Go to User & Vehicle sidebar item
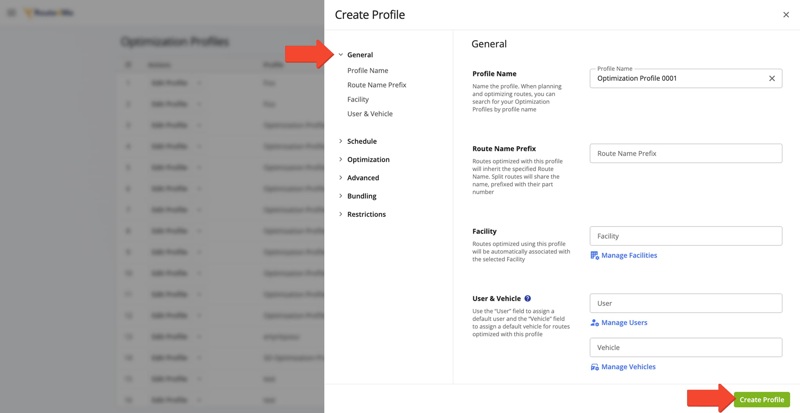The width and height of the screenshot is (800, 413). (370, 114)
